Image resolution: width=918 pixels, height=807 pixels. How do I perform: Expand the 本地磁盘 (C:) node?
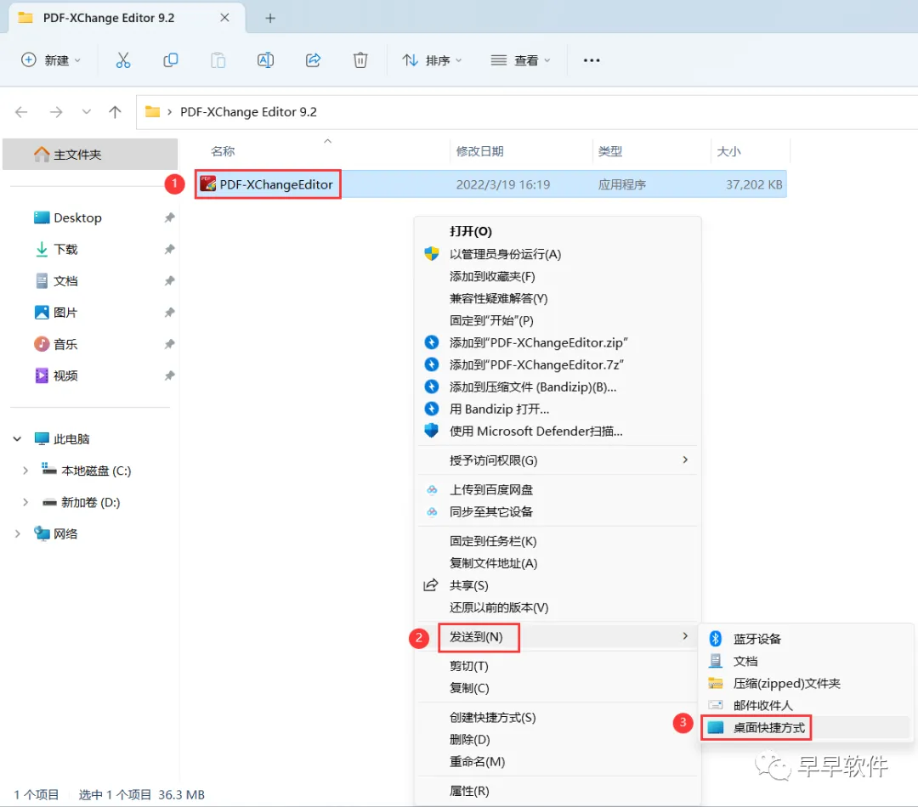[25, 471]
